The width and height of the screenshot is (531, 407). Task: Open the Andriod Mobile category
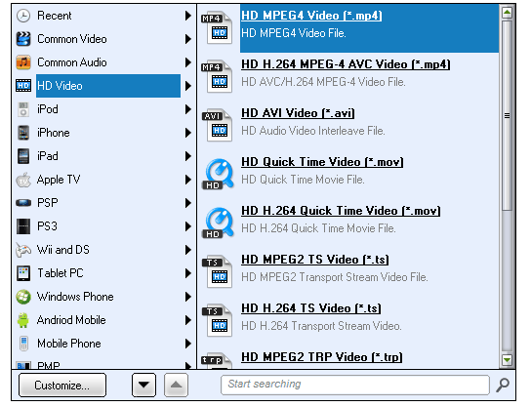pos(103,320)
